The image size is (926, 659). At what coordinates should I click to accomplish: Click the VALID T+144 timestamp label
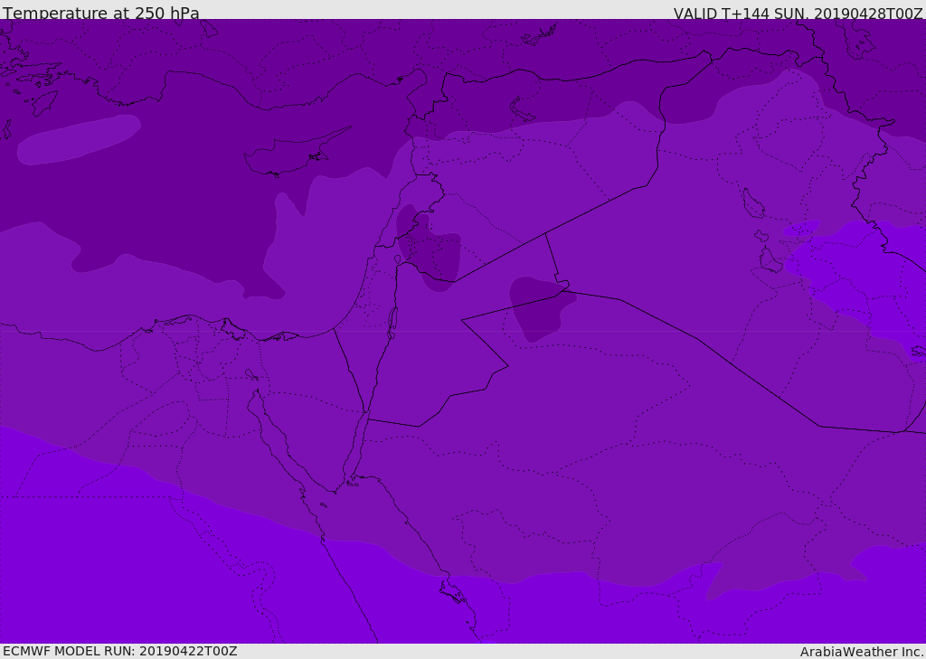tap(798, 14)
